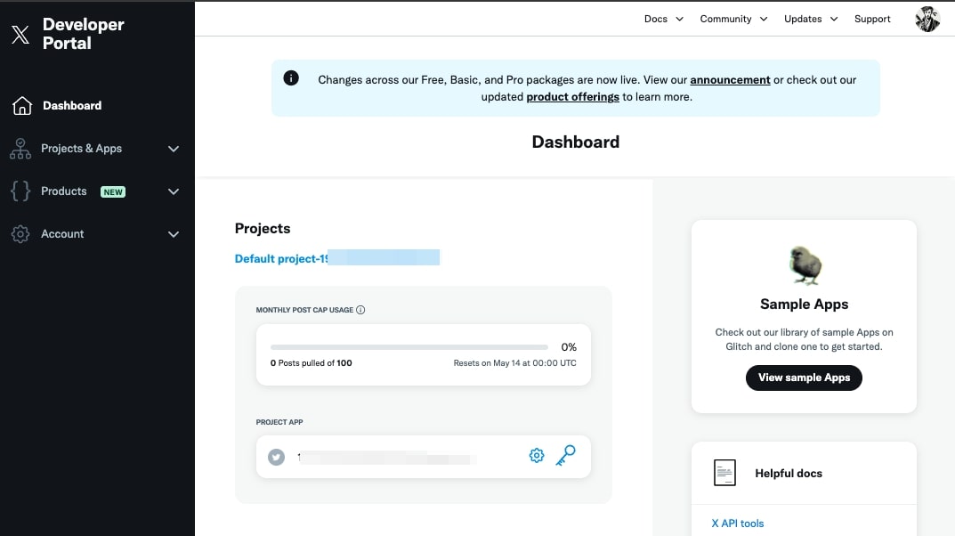Click the Projects heading

coord(263,229)
